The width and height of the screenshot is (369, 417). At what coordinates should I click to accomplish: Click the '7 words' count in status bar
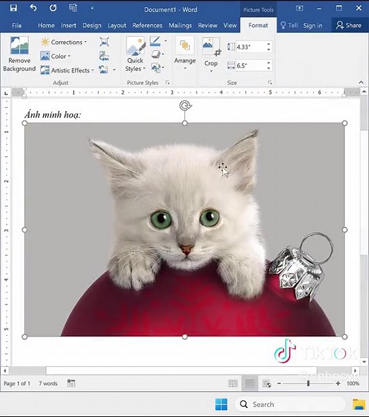48,383
